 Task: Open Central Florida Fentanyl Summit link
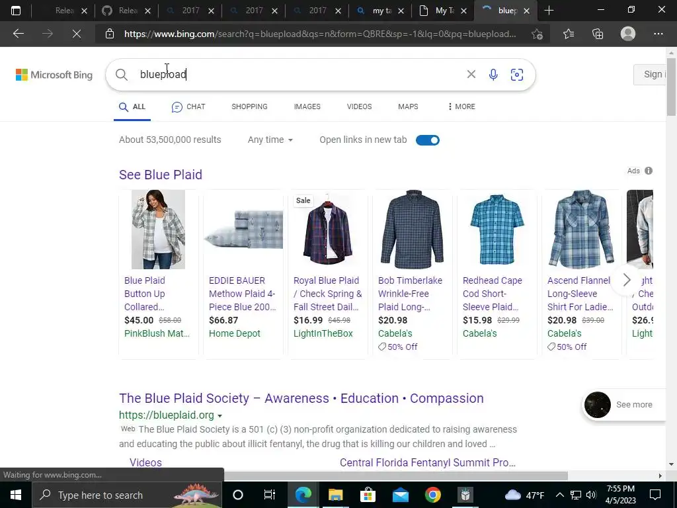[x=428, y=462]
